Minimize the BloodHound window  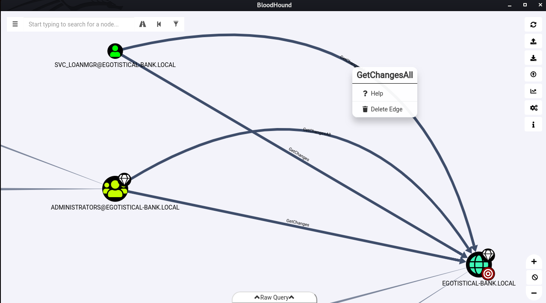(509, 5)
